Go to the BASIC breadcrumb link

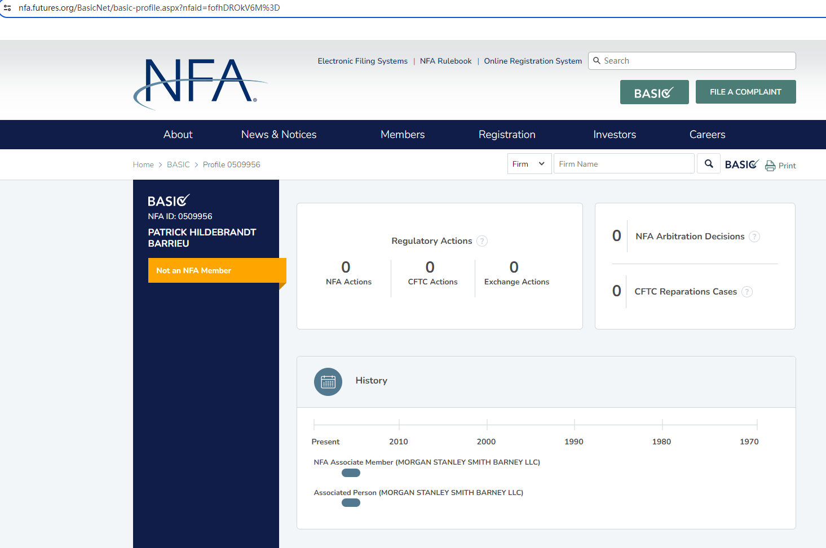pyautogui.click(x=178, y=164)
